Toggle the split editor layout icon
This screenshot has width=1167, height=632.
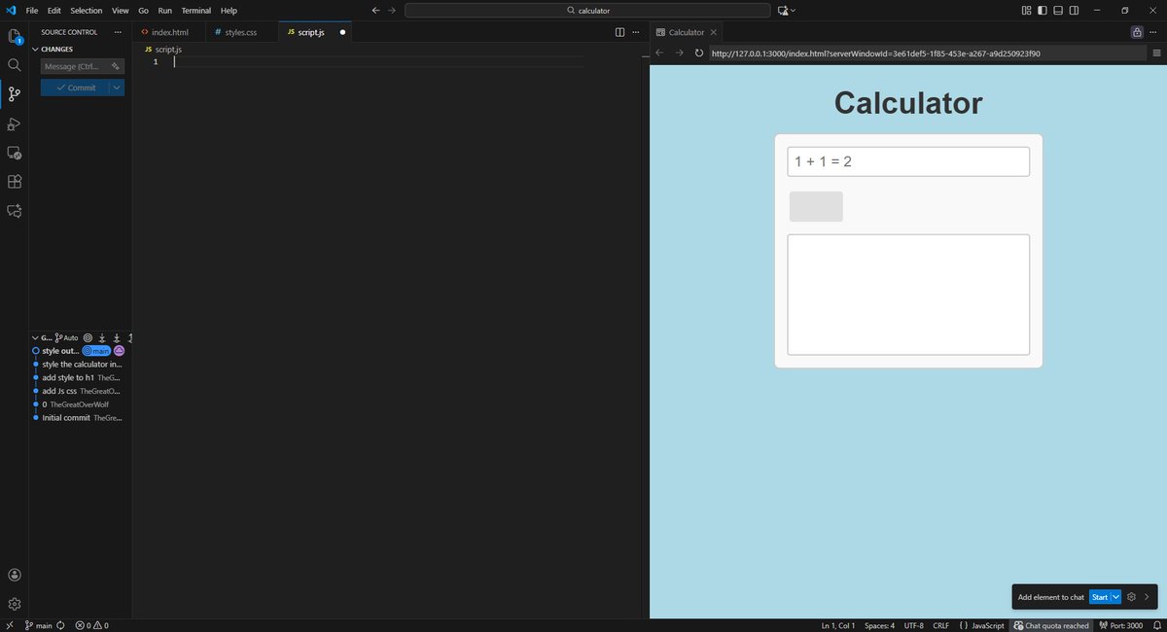(x=619, y=32)
